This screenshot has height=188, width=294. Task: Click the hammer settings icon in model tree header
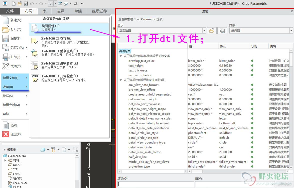point(53,150)
